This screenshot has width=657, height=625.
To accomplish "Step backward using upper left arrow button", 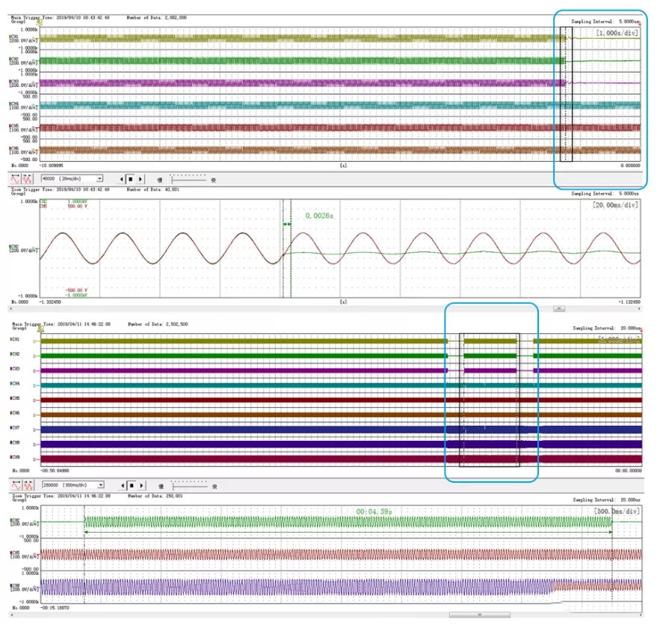I will coord(122,180).
